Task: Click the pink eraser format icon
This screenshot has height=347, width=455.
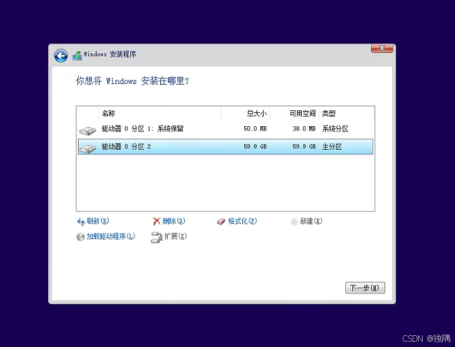Action: (x=221, y=222)
